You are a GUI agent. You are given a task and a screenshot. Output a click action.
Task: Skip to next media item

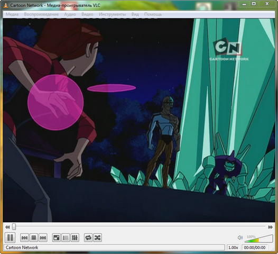pos(43,238)
